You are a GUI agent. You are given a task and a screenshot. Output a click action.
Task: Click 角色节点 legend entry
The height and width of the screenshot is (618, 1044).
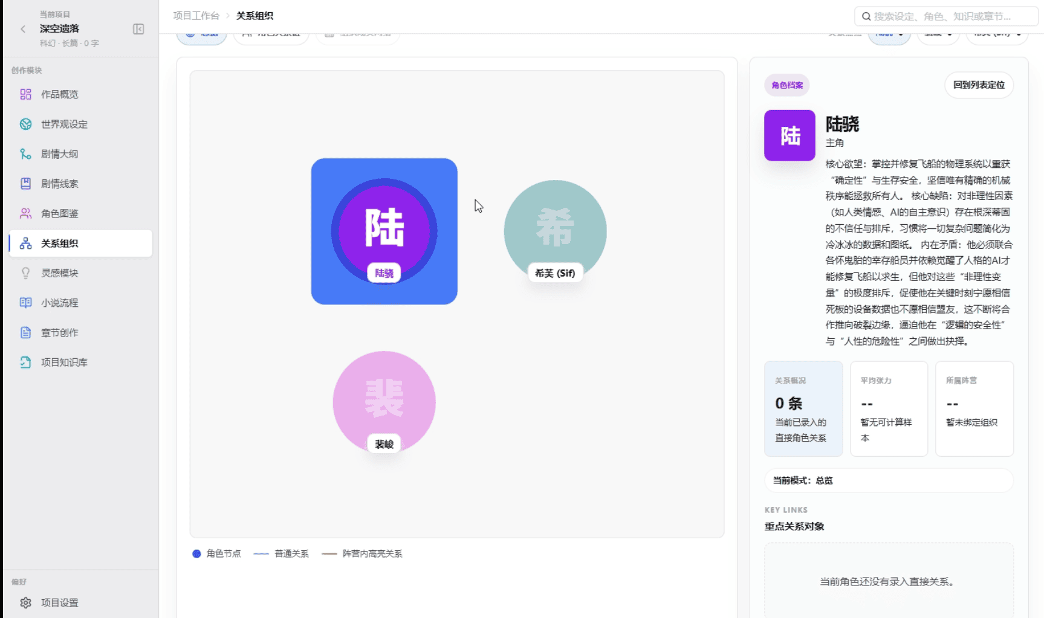point(216,553)
